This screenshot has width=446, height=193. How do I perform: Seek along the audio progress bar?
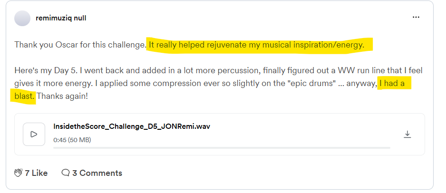coord(222,148)
